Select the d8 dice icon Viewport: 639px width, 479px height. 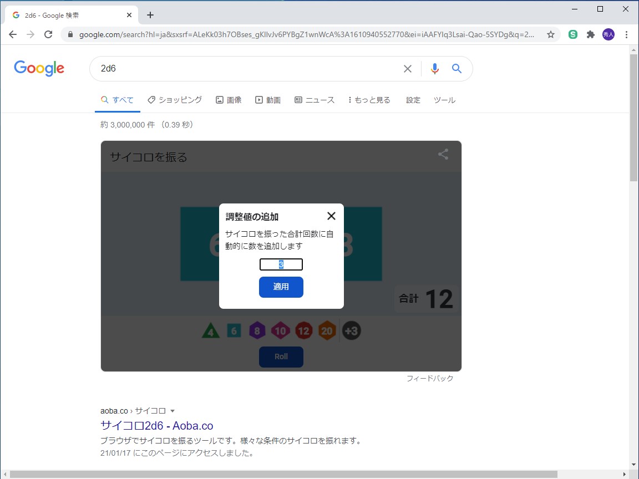coord(257,330)
